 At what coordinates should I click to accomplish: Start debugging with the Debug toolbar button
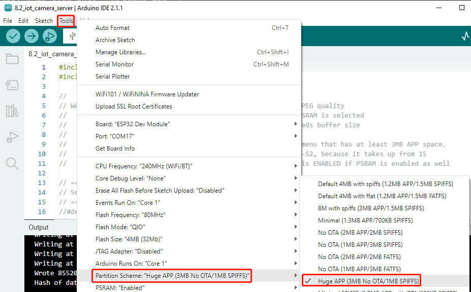pos(50,36)
